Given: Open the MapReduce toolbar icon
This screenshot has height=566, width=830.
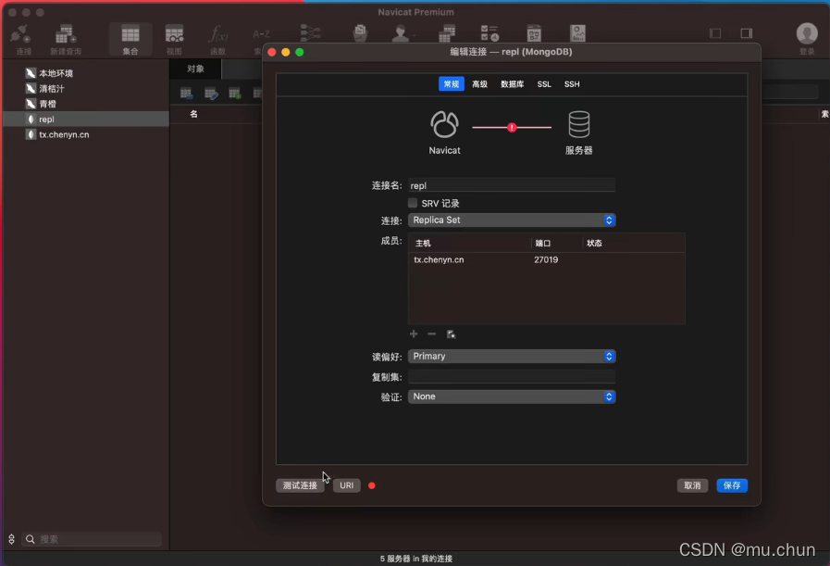Looking at the screenshot, I should 310,32.
